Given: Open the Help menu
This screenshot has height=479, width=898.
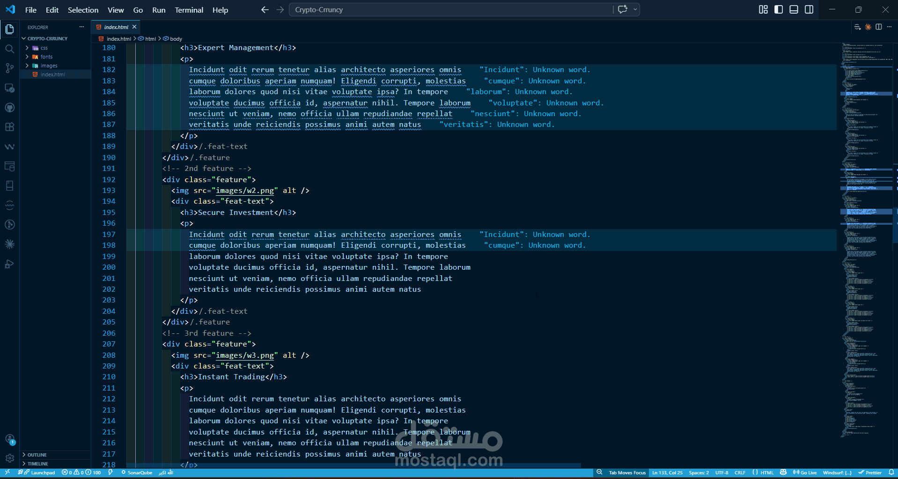Looking at the screenshot, I should click(220, 10).
